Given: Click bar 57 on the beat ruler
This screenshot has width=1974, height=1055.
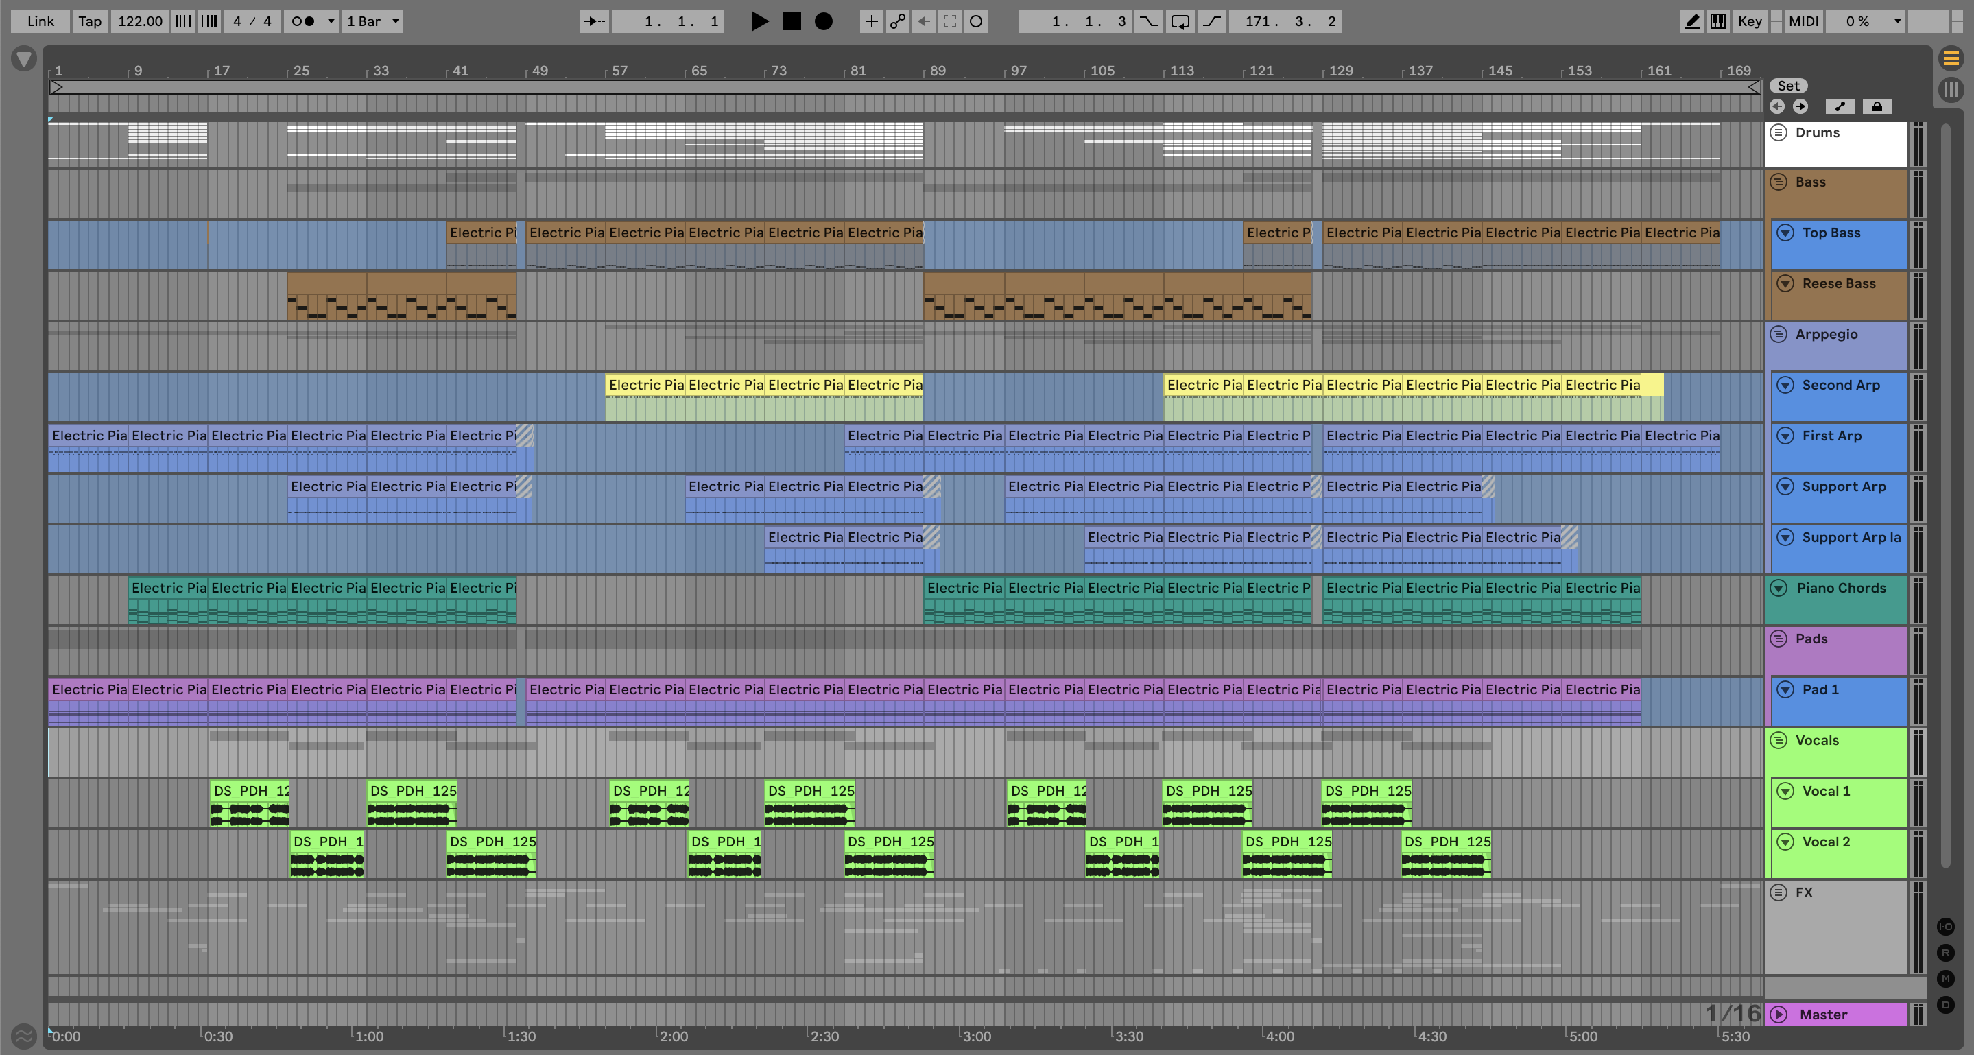Looking at the screenshot, I should coord(619,71).
